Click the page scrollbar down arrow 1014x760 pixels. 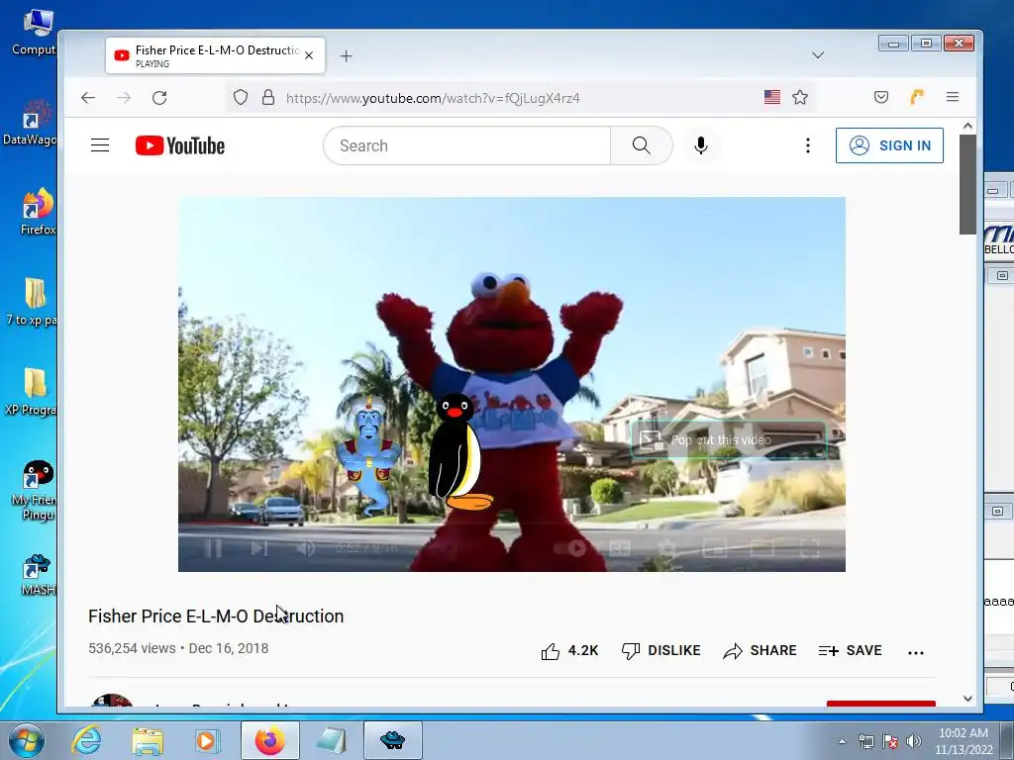967,699
